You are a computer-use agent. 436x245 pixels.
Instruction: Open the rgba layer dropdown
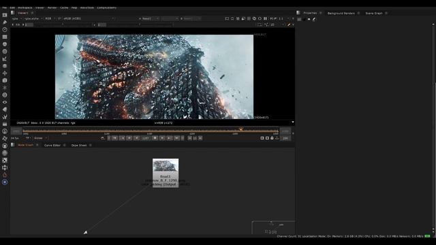[16, 18]
